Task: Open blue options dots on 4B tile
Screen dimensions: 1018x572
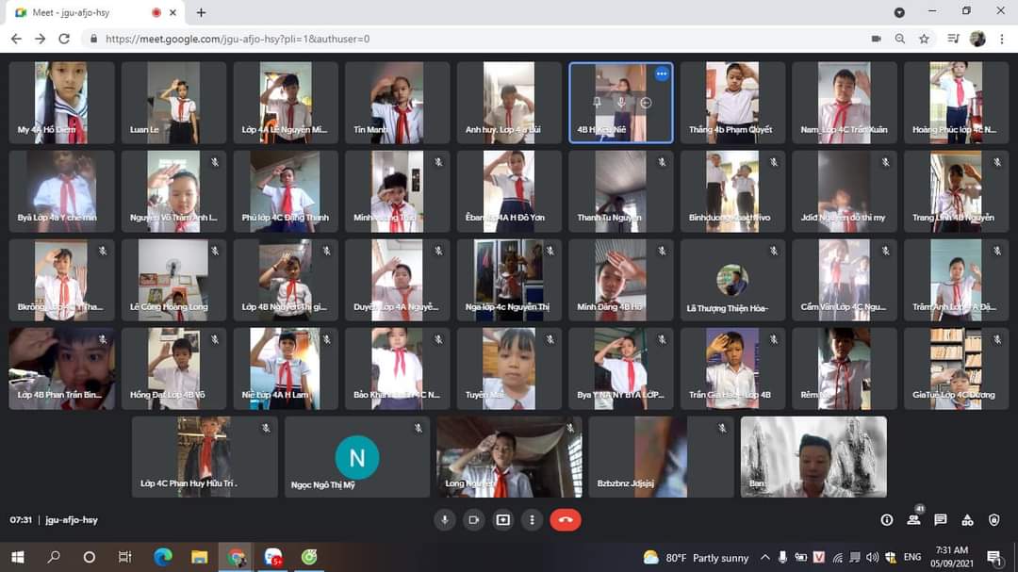Action: (x=662, y=74)
